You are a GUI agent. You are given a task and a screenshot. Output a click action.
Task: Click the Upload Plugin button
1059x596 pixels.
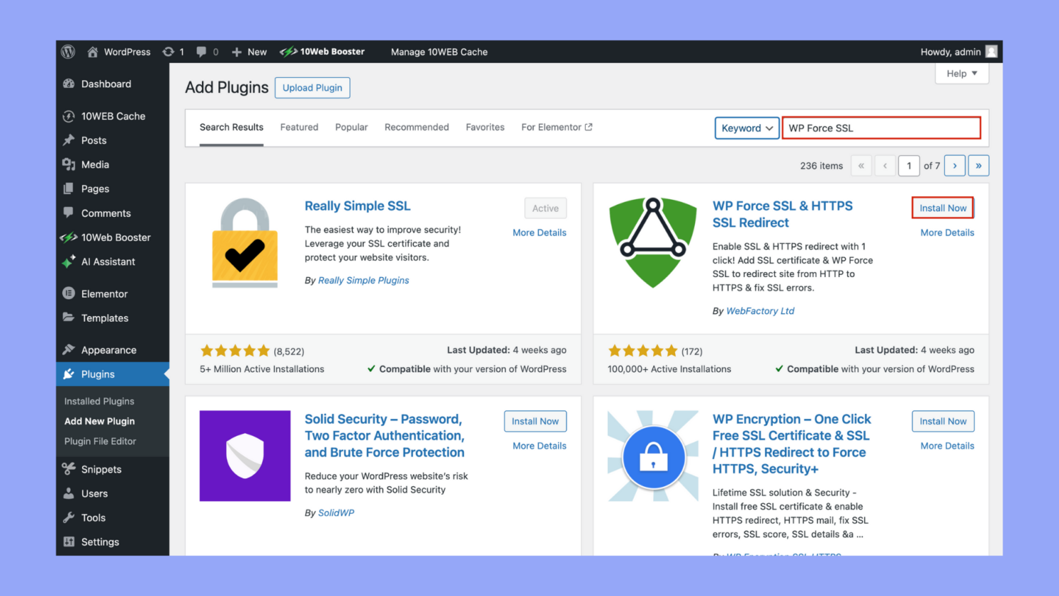(x=312, y=88)
